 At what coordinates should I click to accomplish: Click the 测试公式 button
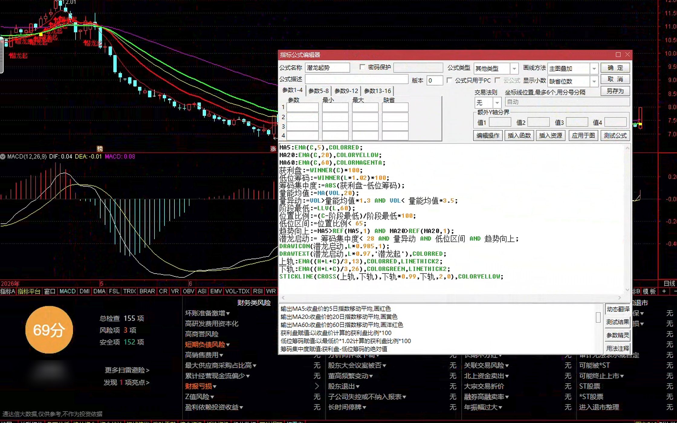[x=615, y=135]
